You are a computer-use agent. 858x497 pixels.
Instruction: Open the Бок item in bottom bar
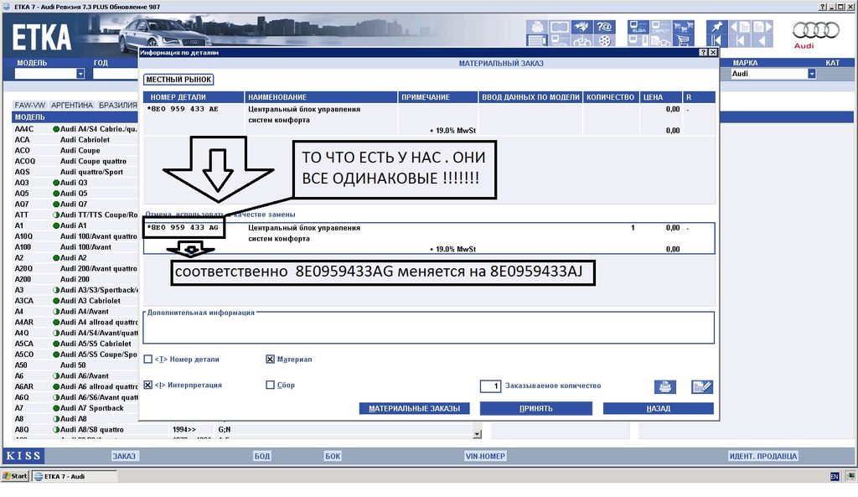pos(333,456)
